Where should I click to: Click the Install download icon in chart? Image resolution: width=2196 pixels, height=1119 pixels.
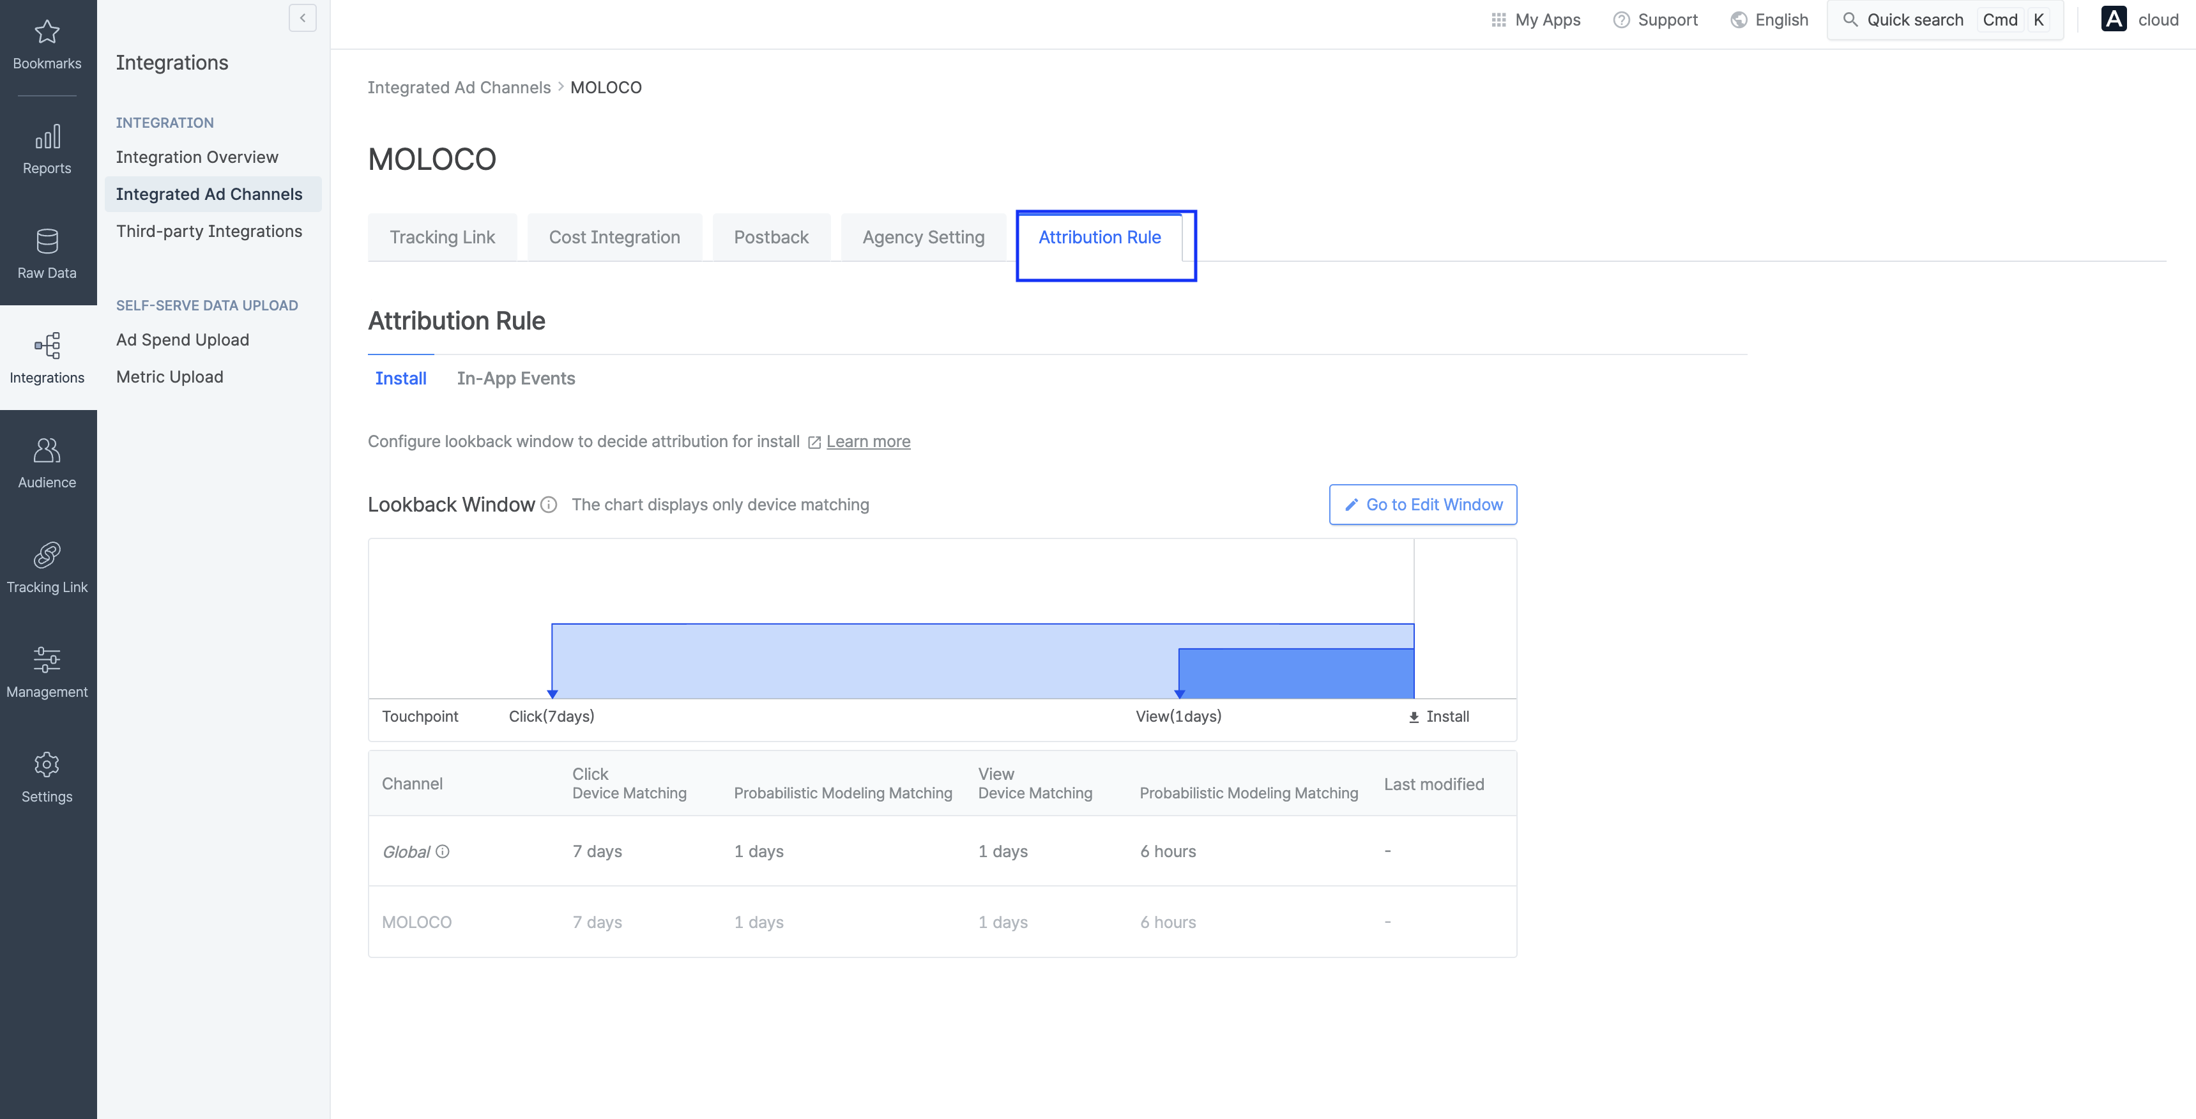coord(1414,718)
